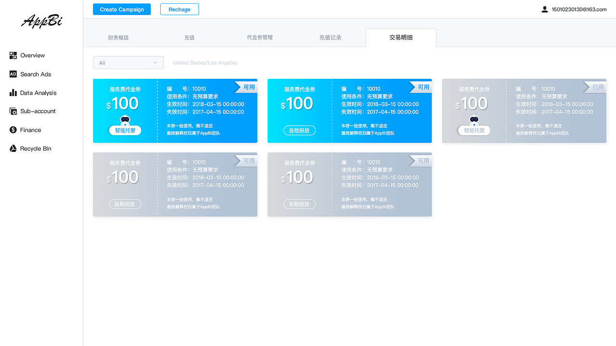Open Data Analysis from the sidebar

click(x=13, y=93)
